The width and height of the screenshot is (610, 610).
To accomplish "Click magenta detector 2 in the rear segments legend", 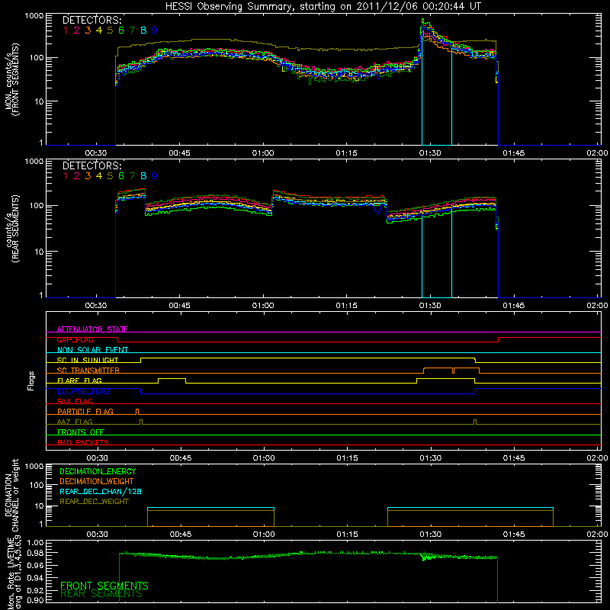I will pos(77,176).
